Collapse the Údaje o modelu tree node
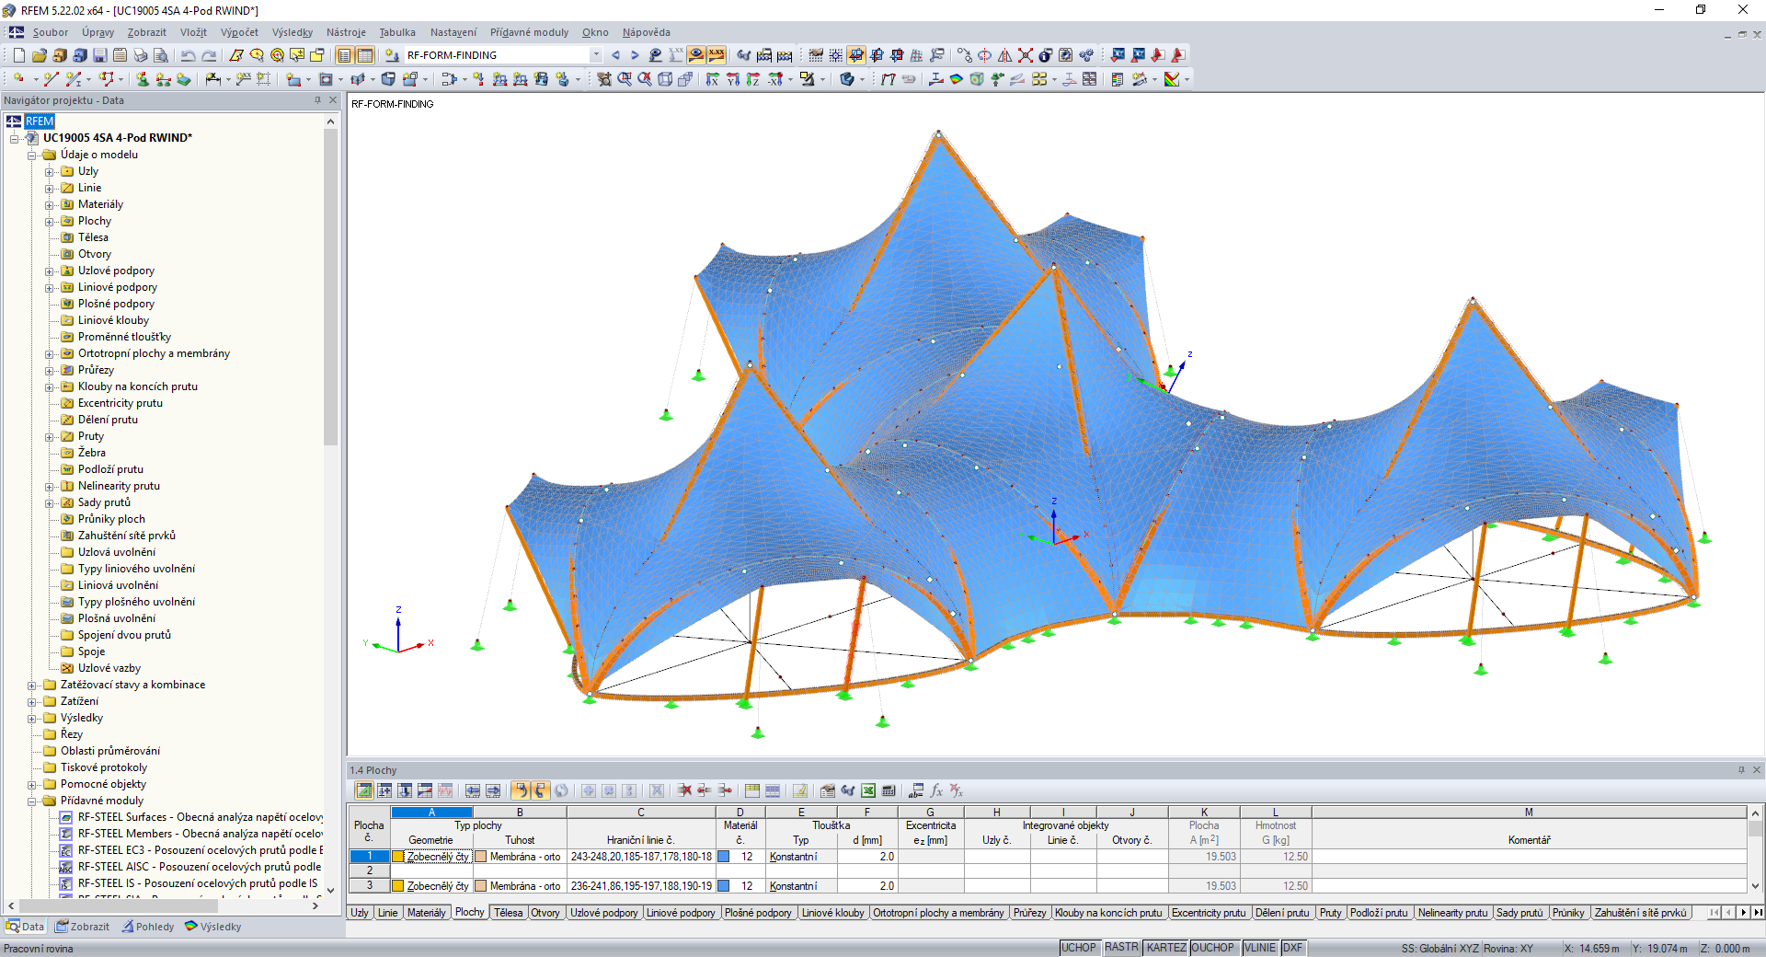 click(32, 155)
